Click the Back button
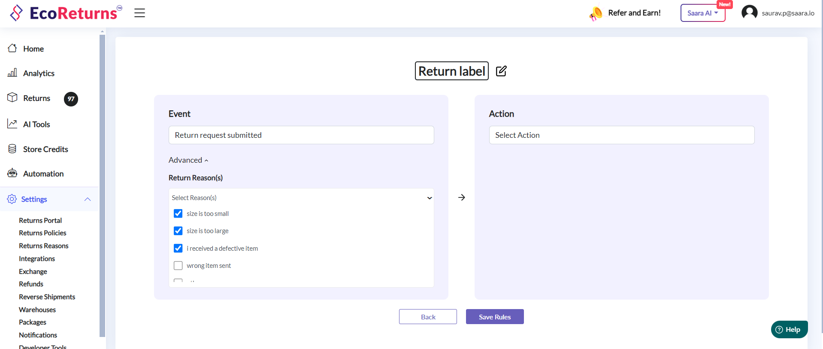The width and height of the screenshot is (823, 349). pyautogui.click(x=428, y=317)
